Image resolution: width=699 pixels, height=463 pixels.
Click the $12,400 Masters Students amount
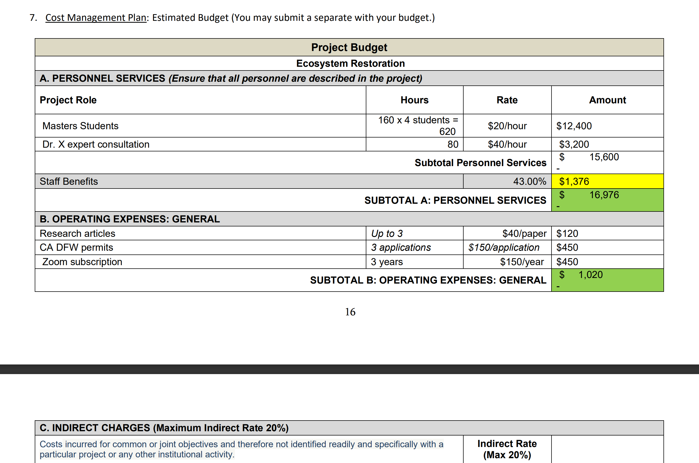pyautogui.click(x=574, y=126)
